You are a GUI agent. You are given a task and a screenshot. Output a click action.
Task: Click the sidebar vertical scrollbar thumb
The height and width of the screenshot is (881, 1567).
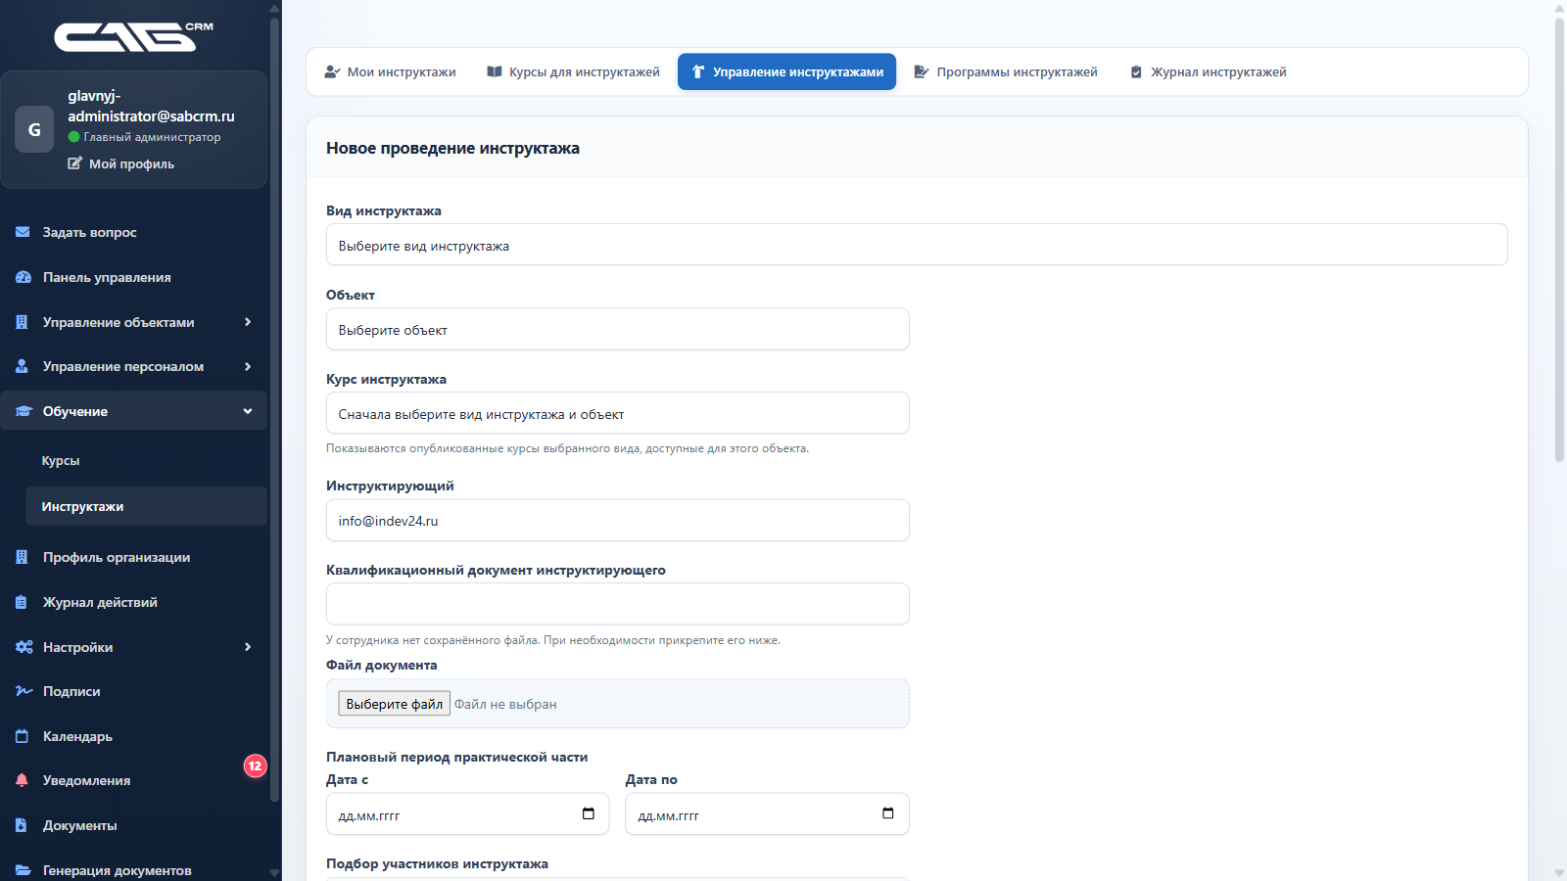[274, 409]
